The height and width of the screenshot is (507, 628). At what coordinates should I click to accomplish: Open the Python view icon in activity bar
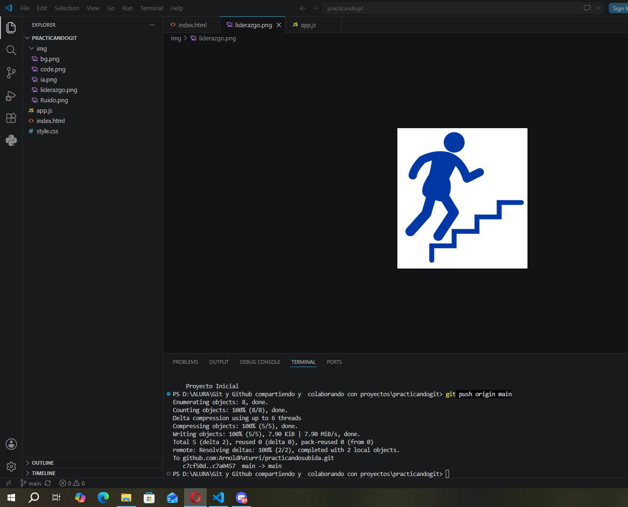pyautogui.click(x=11, y=140)
